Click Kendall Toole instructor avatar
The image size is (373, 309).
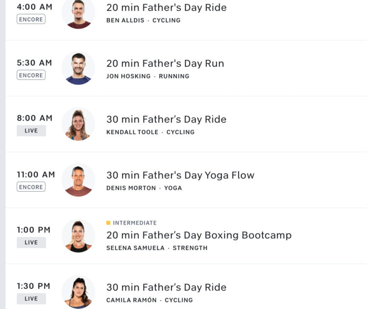[x=79, y=124]
